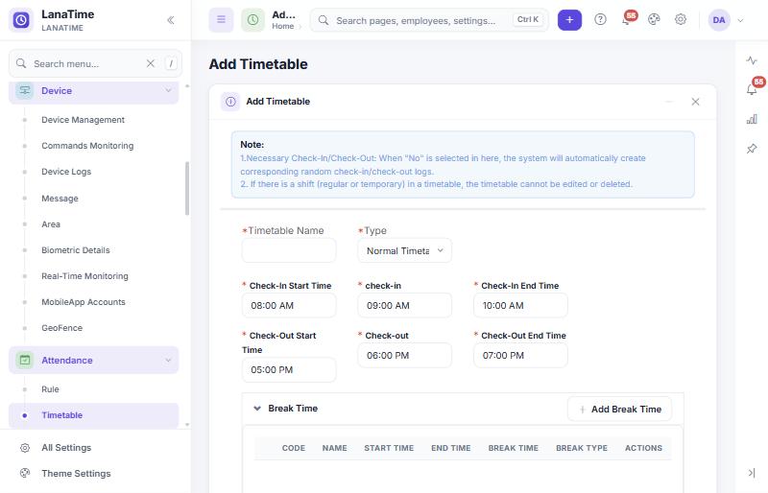Open the activity pulse icon in right rail
The height and width of the screenshot is (493, 768).
(752, 60)
